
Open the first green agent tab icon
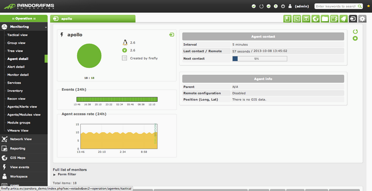pyautogui.click(x=288, y=19)
